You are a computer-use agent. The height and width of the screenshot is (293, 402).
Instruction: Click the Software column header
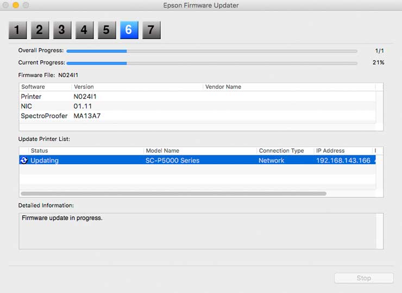(45, 87)
